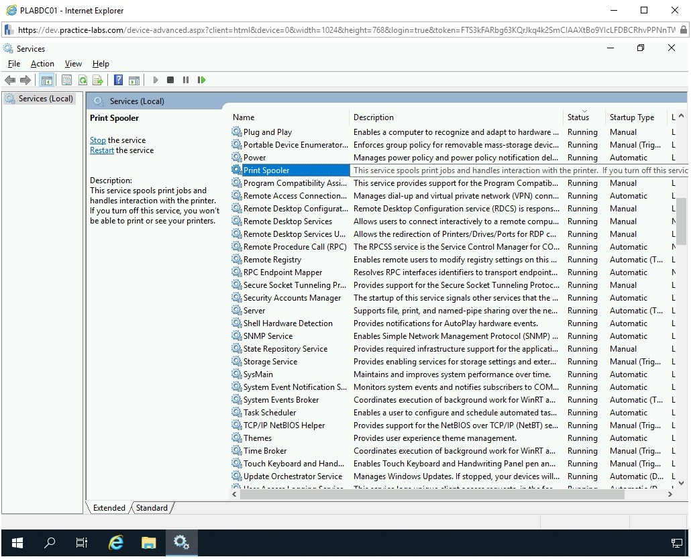Click the Stop the service link

coord(98,140)
